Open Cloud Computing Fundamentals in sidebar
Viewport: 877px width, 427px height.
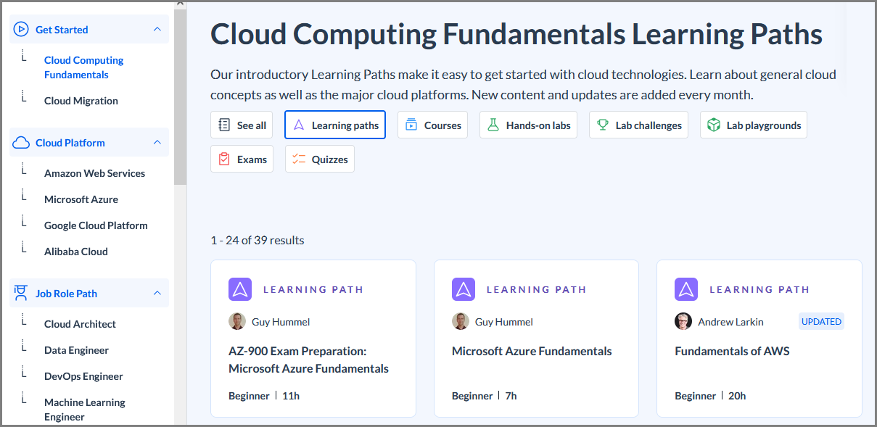(x=84, y=67)
